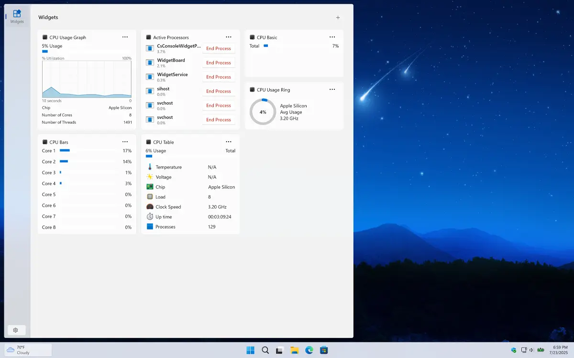Screen dimensions: 574x358
Task: Open taskbar Search
Action: coord(265,350)
